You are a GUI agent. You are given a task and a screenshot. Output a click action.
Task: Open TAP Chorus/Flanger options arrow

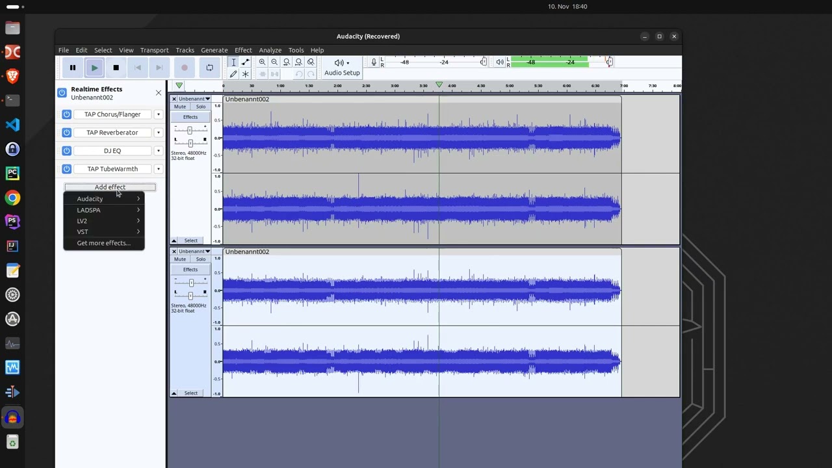(158, 114)
